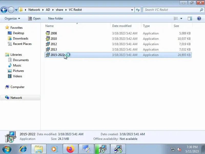The image size is (205, 154).
Task: Expand the chevron after Network in address bar
Action: click(x=43, y=10)
